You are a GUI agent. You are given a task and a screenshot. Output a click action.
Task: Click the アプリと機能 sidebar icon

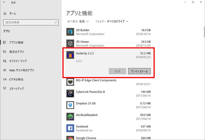tap(5, 42)
